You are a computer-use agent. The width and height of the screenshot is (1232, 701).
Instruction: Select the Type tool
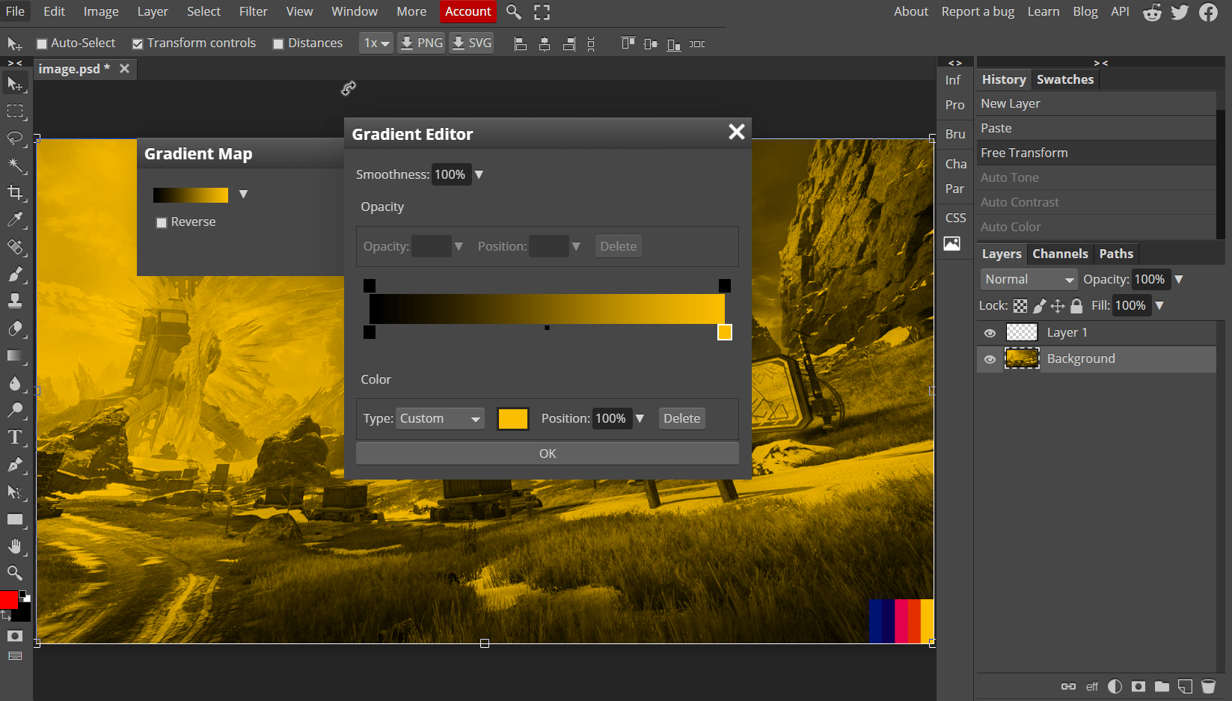coord(16,437)
